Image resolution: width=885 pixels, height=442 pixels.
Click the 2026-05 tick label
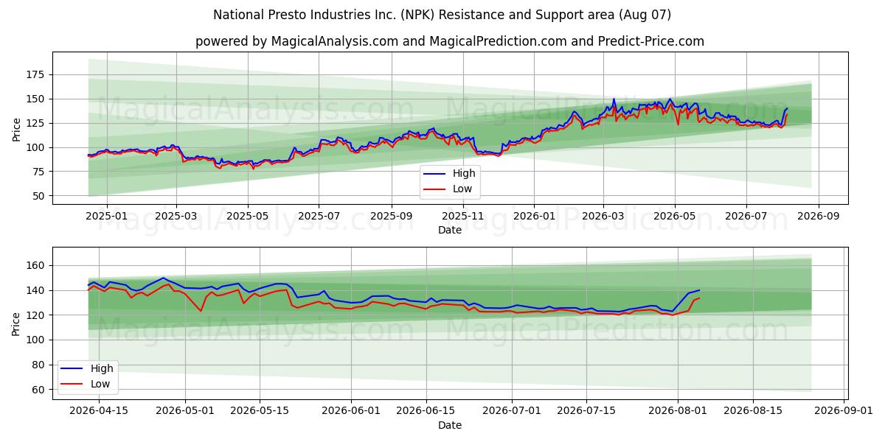click(x=674, y=217)
